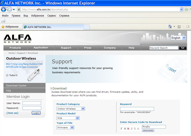Click the Download submit button
191x136 pixels.
pyautogui.click(x=148, y=130)
